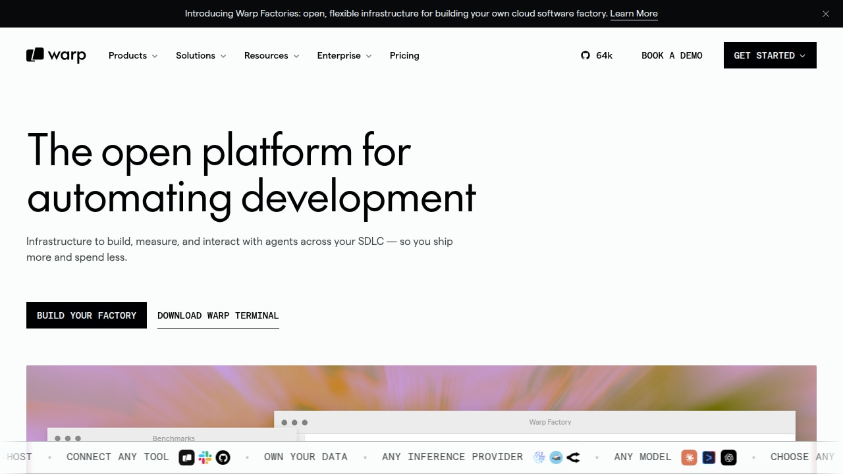Follow the Download Warp Terminal link

(x=218, y=315)
